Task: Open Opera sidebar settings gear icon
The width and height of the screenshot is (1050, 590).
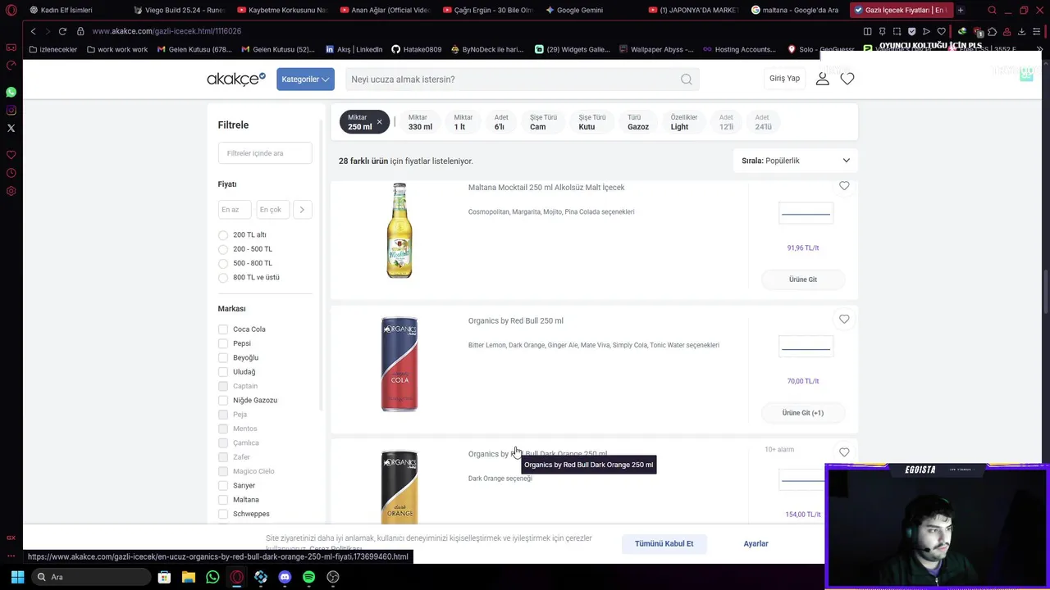Action: coord(11,191)
